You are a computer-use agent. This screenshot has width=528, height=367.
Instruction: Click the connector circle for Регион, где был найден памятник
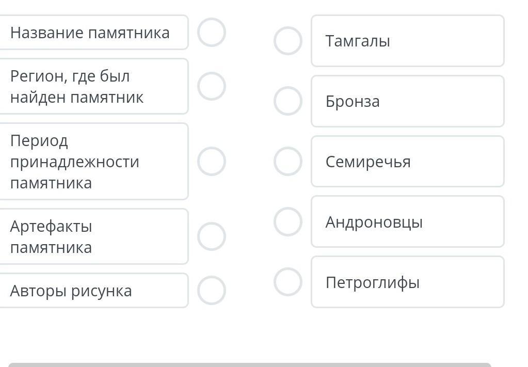tap(212, 86)
